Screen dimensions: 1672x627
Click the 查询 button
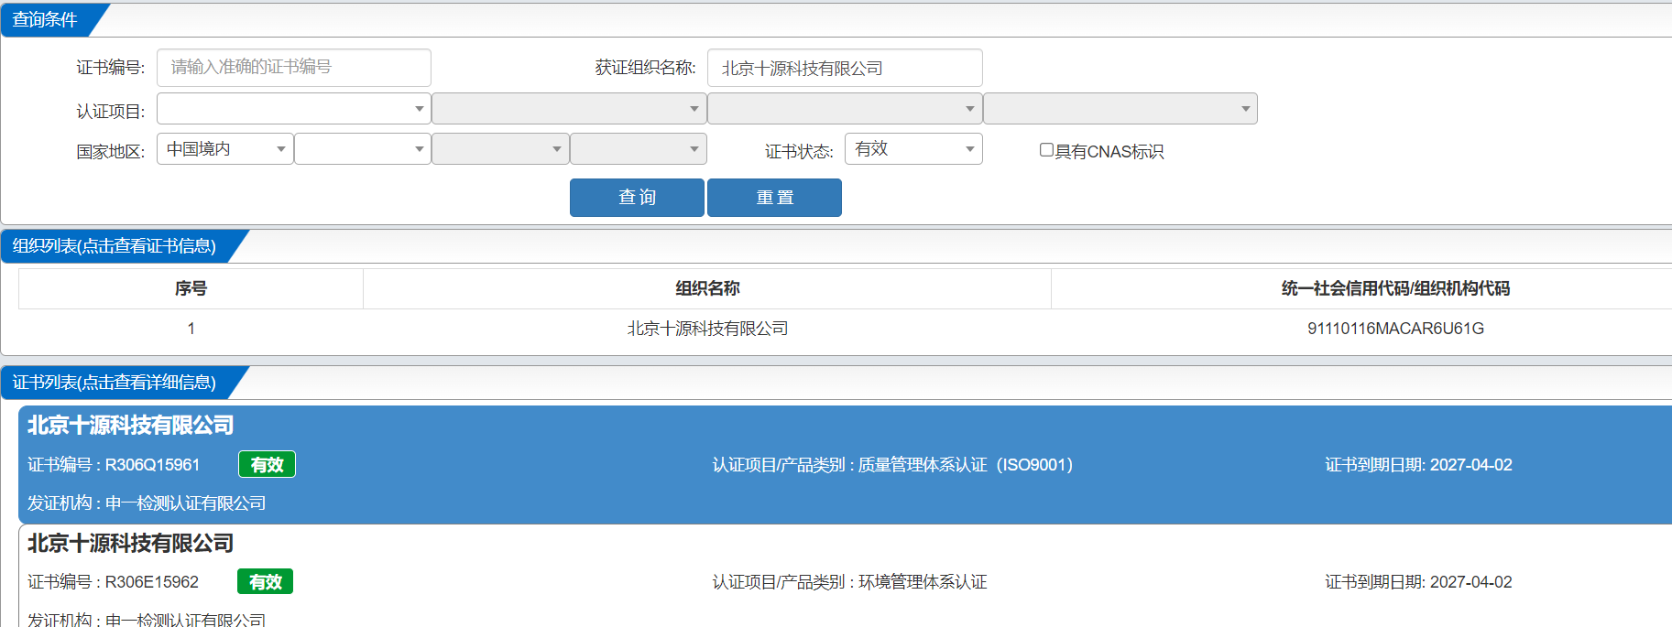pos(637,198)
